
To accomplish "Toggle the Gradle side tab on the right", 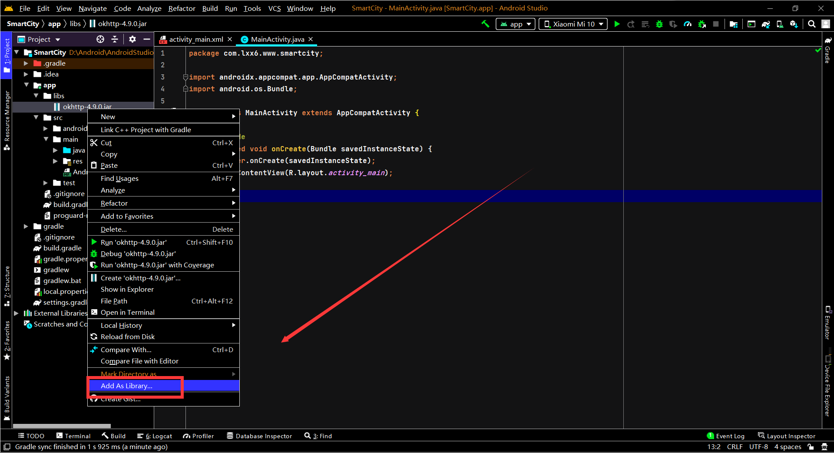I will pos(827,50).
